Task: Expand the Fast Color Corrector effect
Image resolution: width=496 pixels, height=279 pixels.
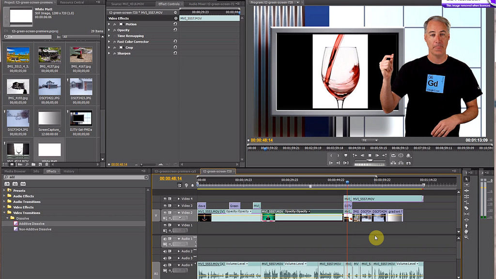Action: pyautogui.click(x=109, y=42)
